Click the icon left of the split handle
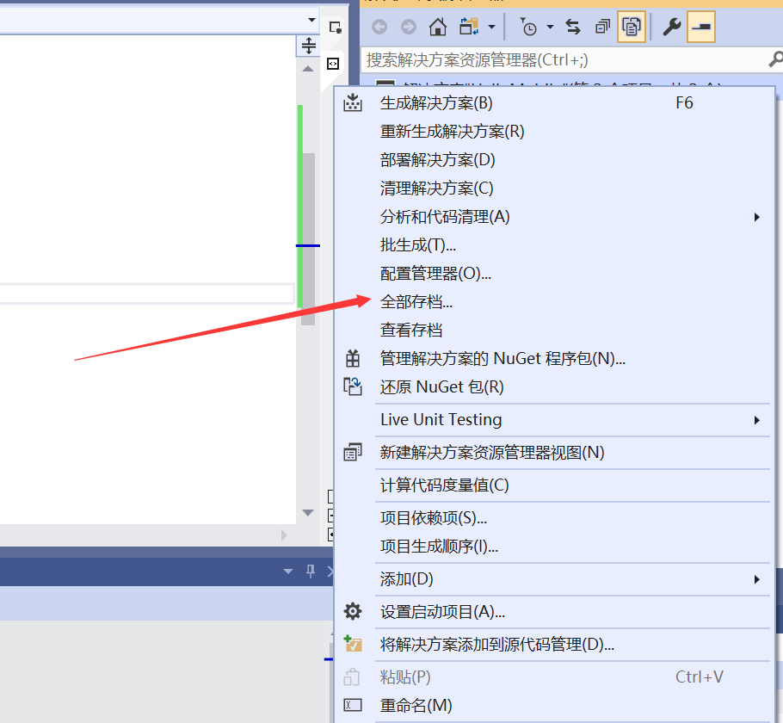Screen dimensions: 783x723 (x=335, y=27)
